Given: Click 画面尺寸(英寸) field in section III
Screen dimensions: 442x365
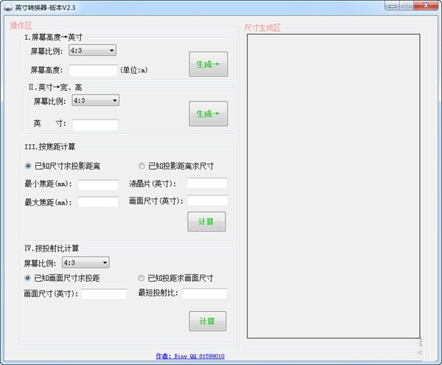Looking at the screenshot, I should (x=208, y=201).
